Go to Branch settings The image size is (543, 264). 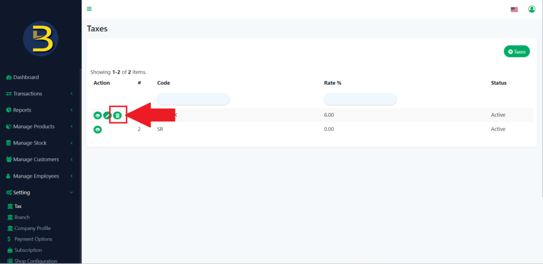click(x=22, y=217)
